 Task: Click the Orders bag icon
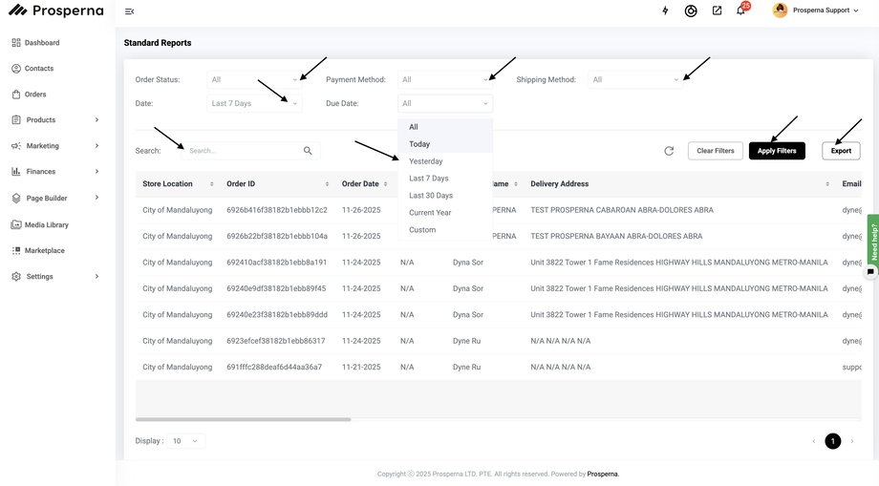coord(16,95)
